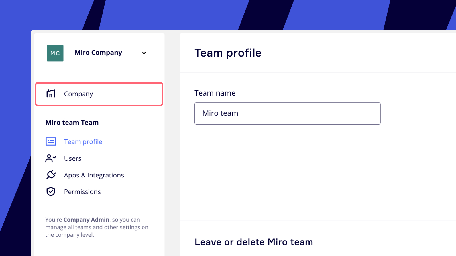Click the green MC company avatar
This screenshot has height=256, width=456.
pyautogui.click(x=55, y=53)
